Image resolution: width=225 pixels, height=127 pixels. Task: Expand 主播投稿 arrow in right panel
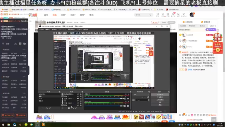(193, 22)
